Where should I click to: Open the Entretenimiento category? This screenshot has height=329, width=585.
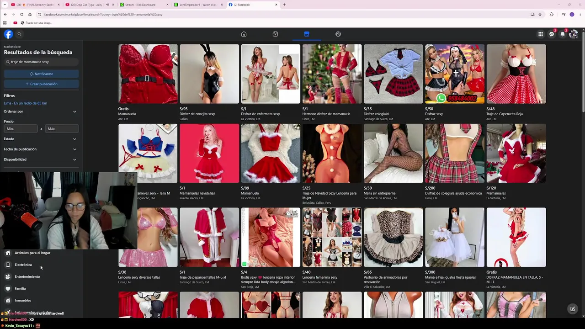[x=41, y=276]
